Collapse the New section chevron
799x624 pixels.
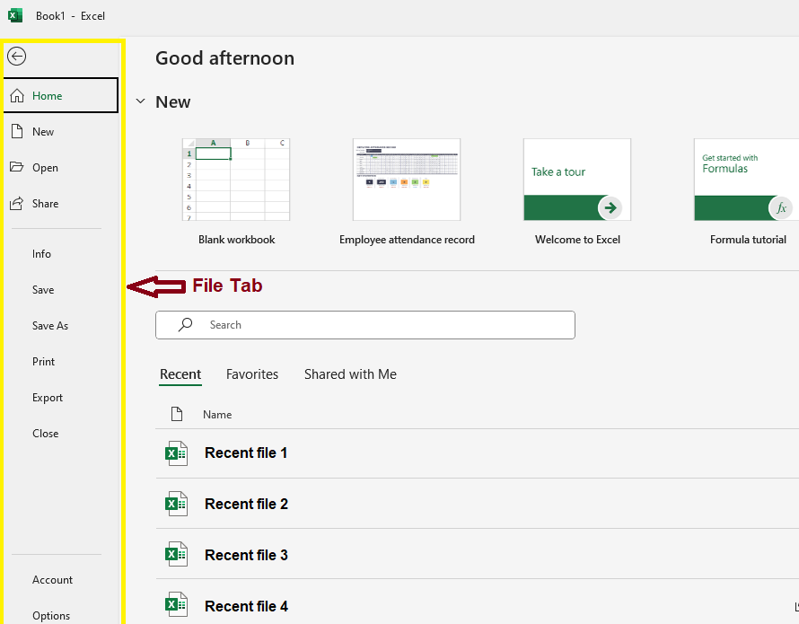[141, 101]
